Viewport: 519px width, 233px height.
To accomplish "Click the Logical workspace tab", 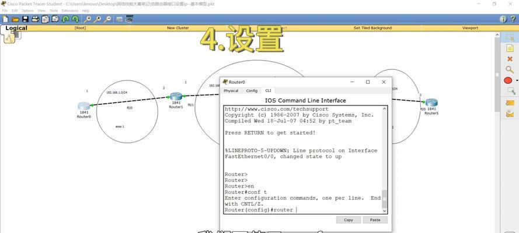I will [x=16, y=28].
